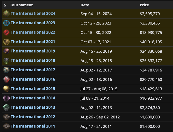Click The International 2015 golden shield icon

point(6,89)
